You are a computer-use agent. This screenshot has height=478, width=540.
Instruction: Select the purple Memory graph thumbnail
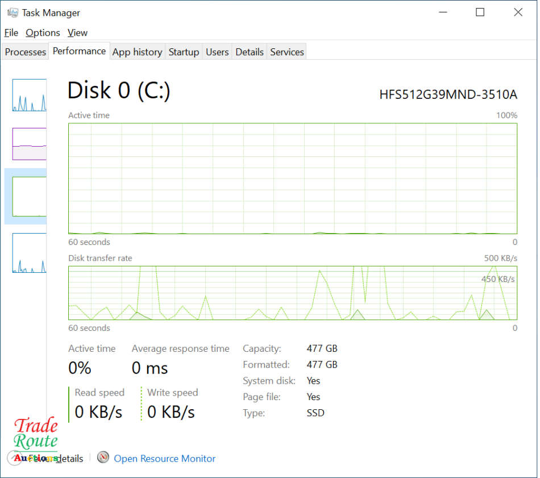[29, 144]
